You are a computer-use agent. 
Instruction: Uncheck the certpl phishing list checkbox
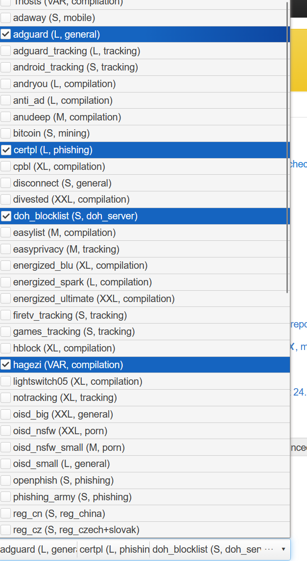6,150
